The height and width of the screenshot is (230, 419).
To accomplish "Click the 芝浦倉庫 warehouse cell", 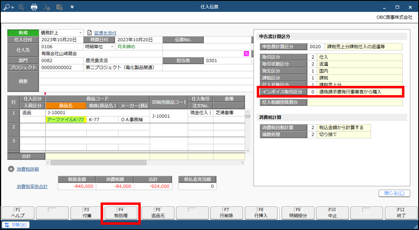I will pos(229,113).
